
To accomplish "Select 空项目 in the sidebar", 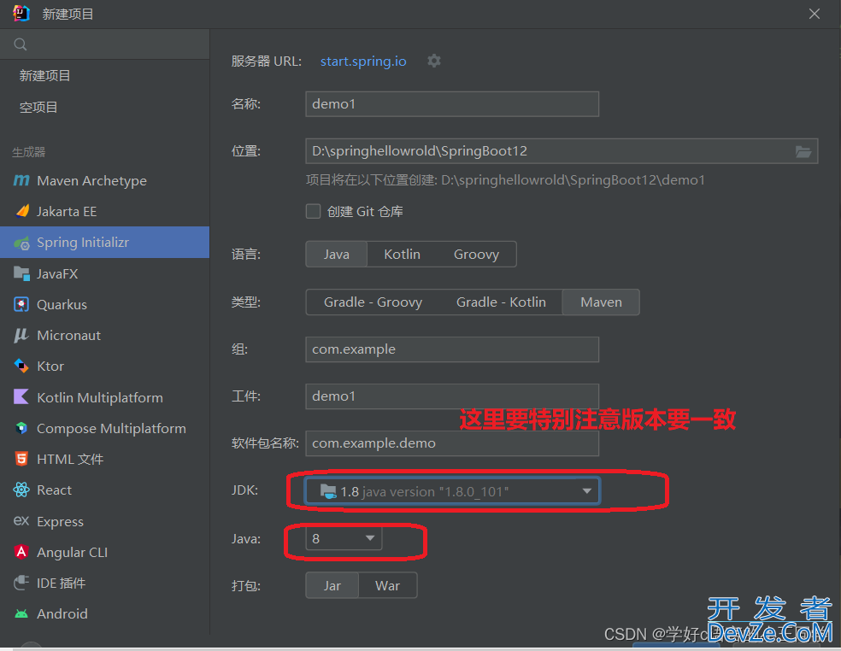I will click(x=38, y=108).
